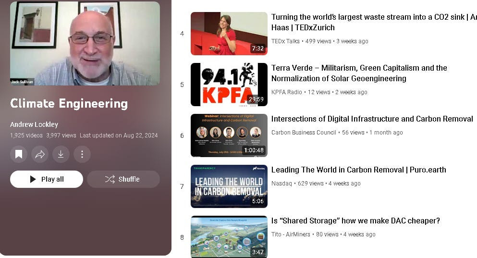This screenshot has height=258, width=477.
Task: Visit the Tito - AirMiners channel
Action: [291, 234]
